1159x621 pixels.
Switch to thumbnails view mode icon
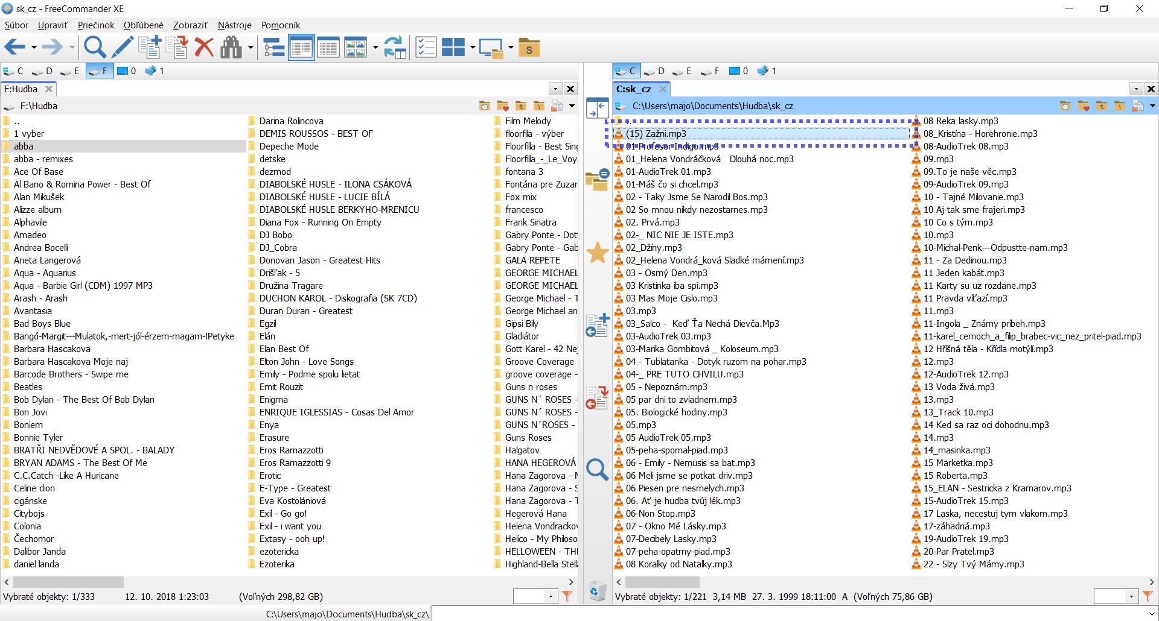356,47
